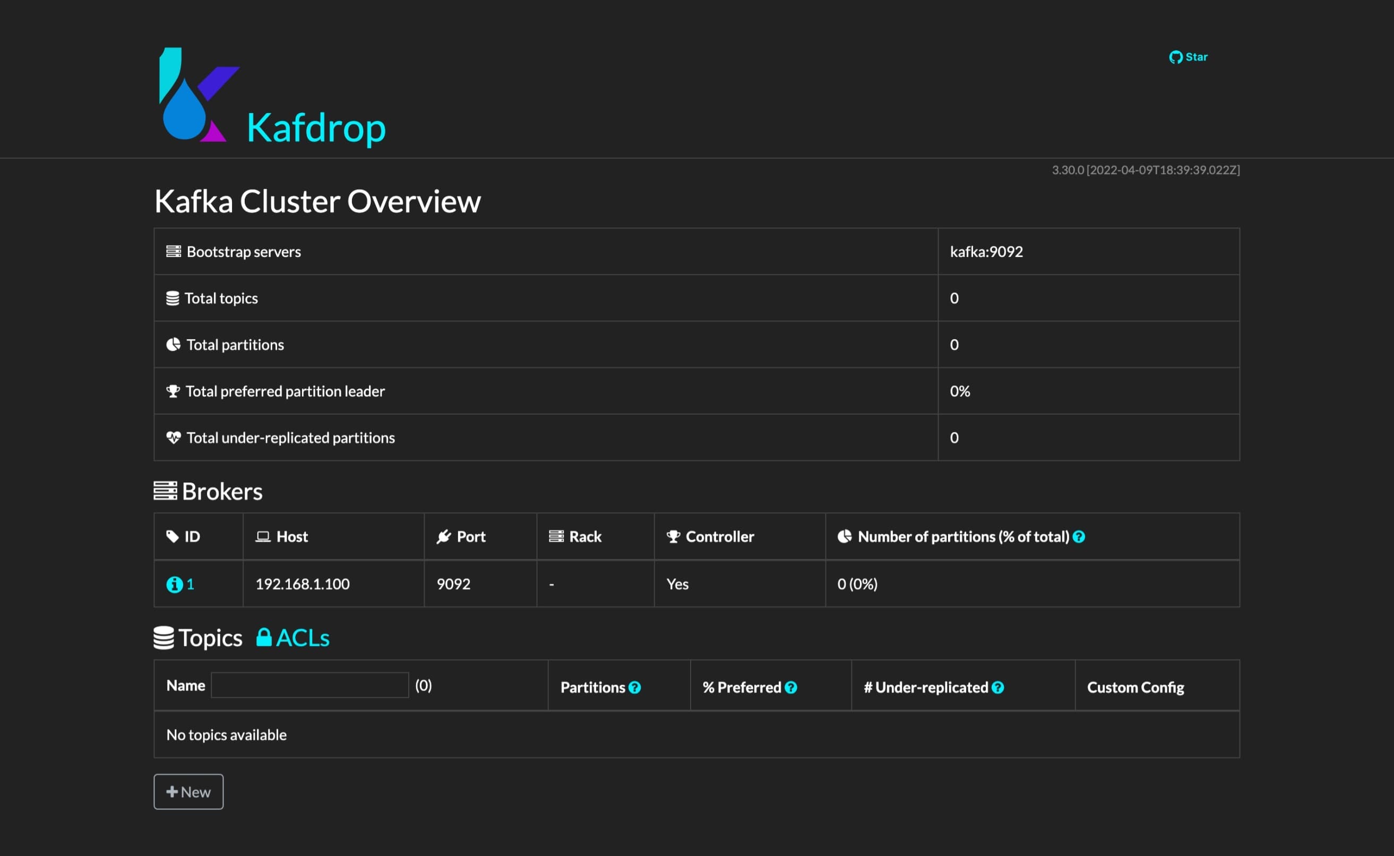Focus the topic Name filter field
1394x856 pixels.
point(309,685)
